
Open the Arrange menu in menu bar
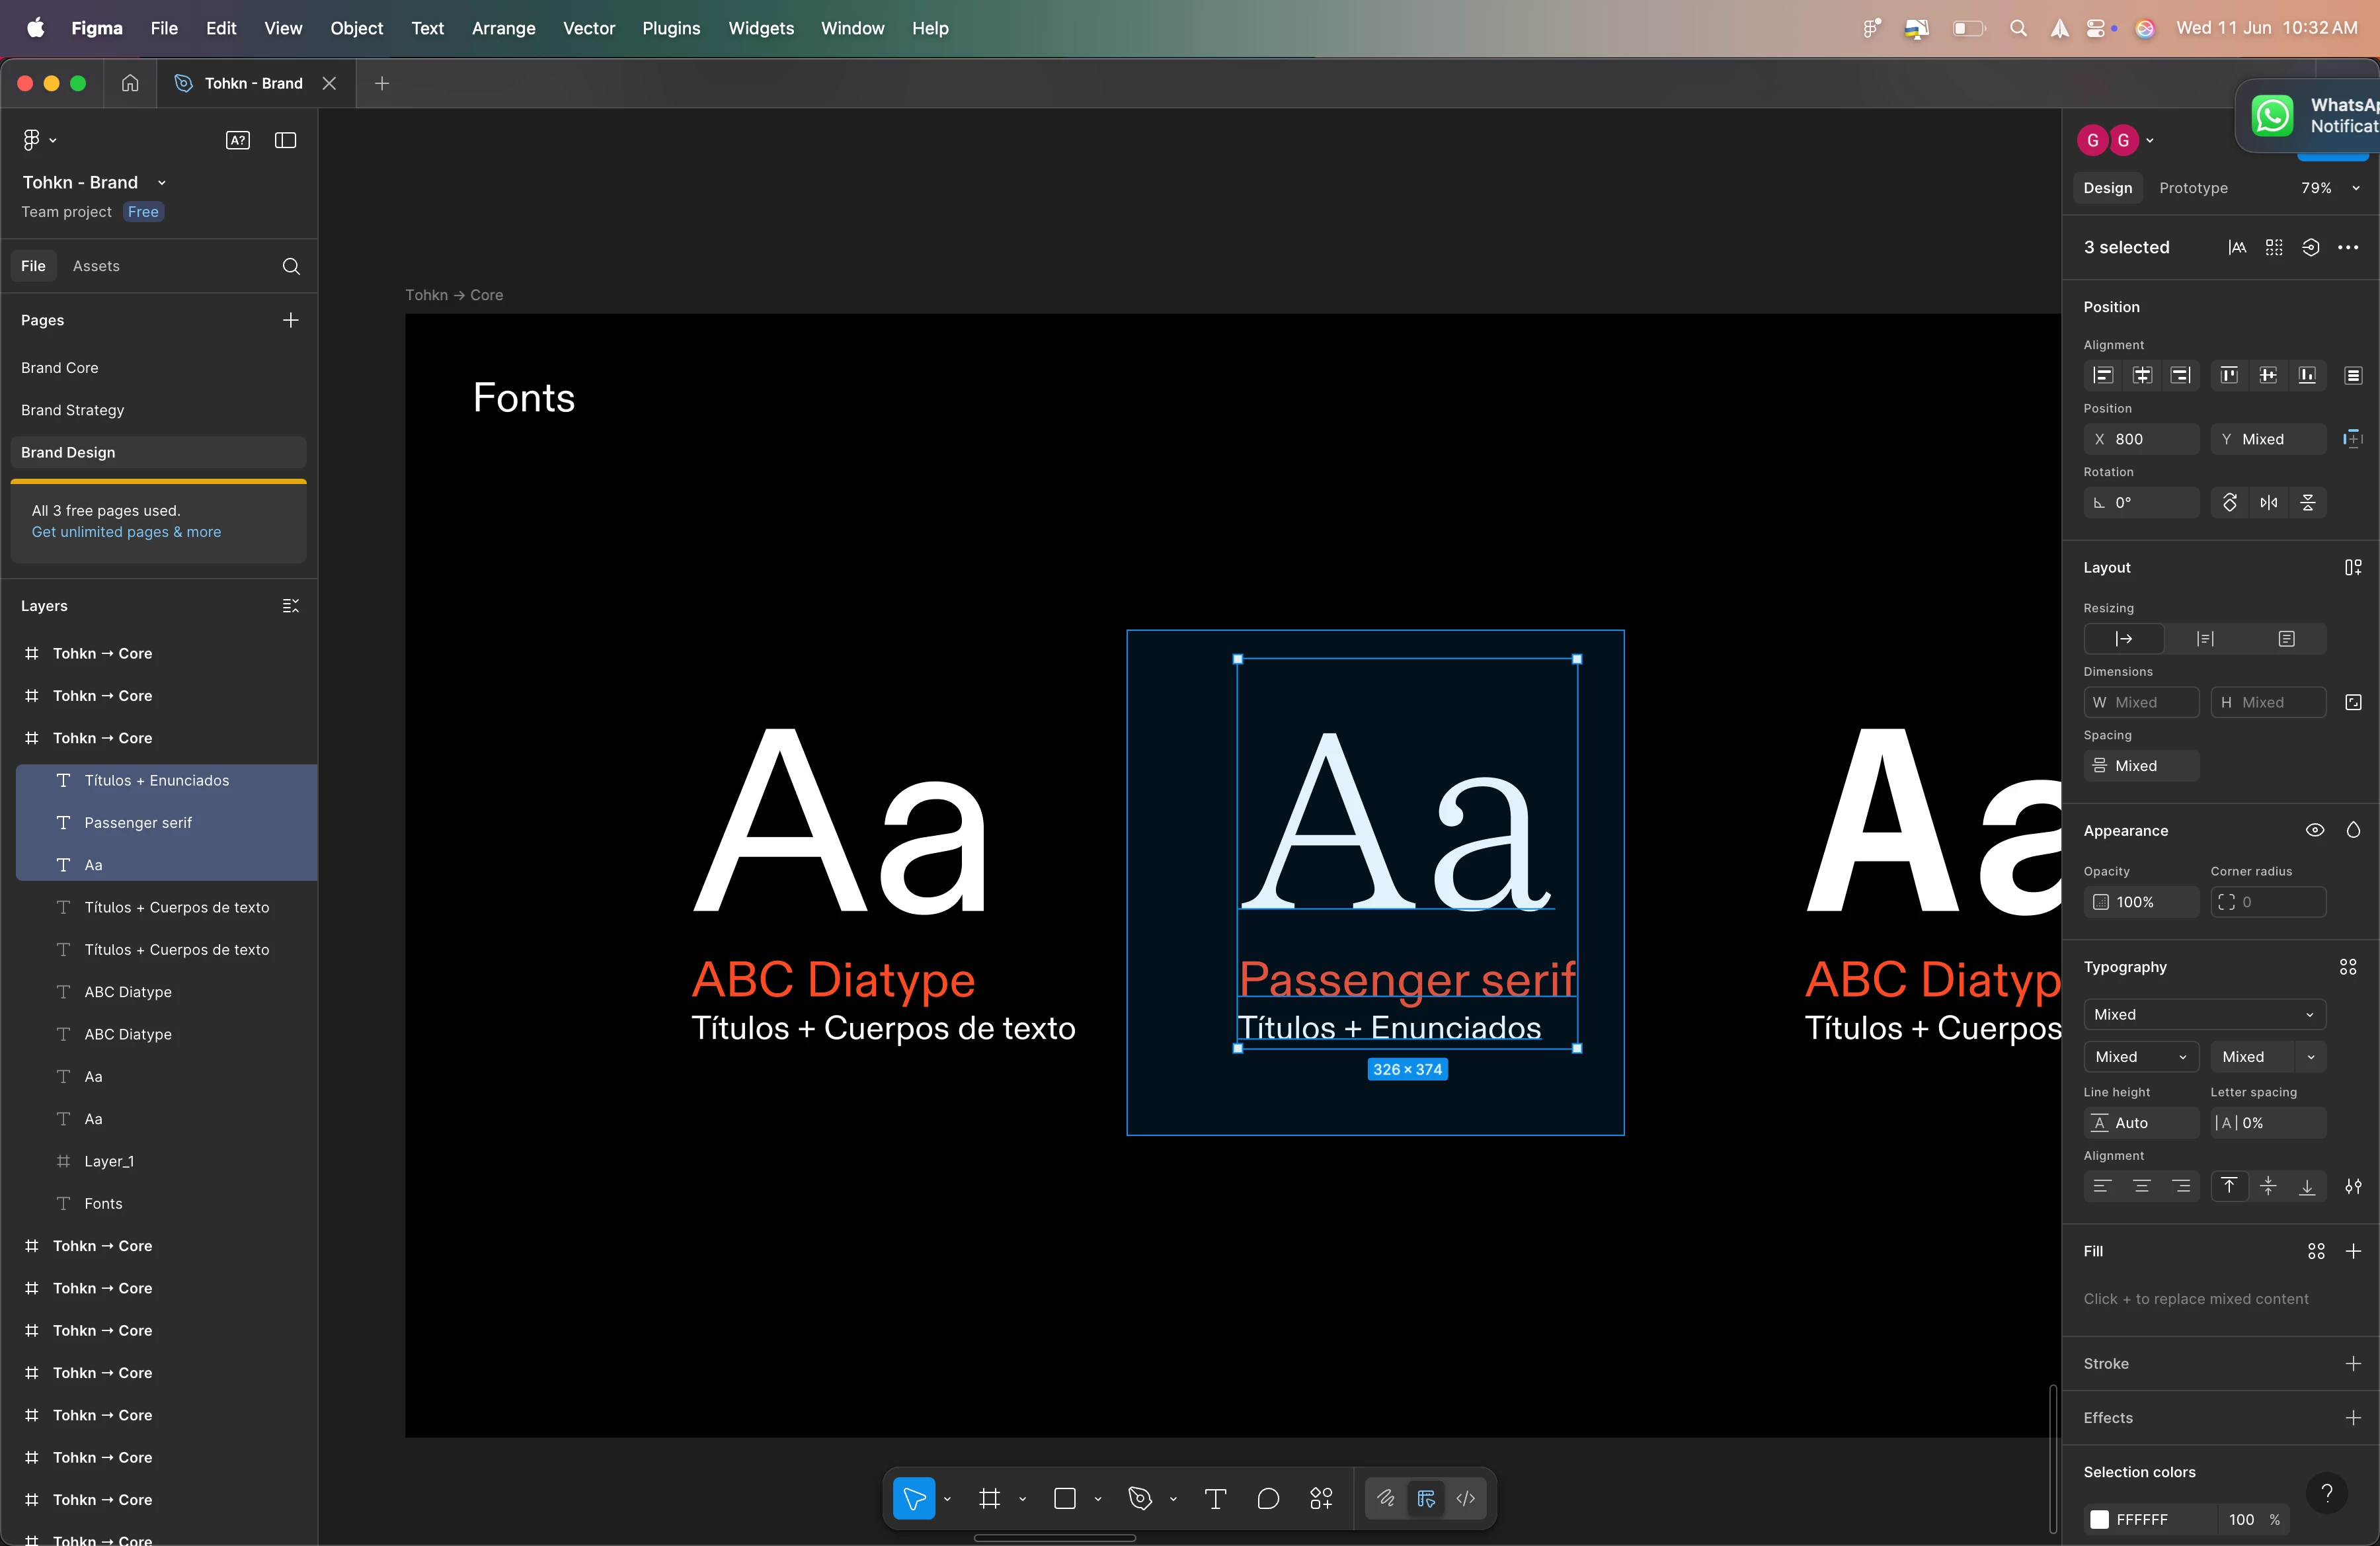click(x=503, y=28)
